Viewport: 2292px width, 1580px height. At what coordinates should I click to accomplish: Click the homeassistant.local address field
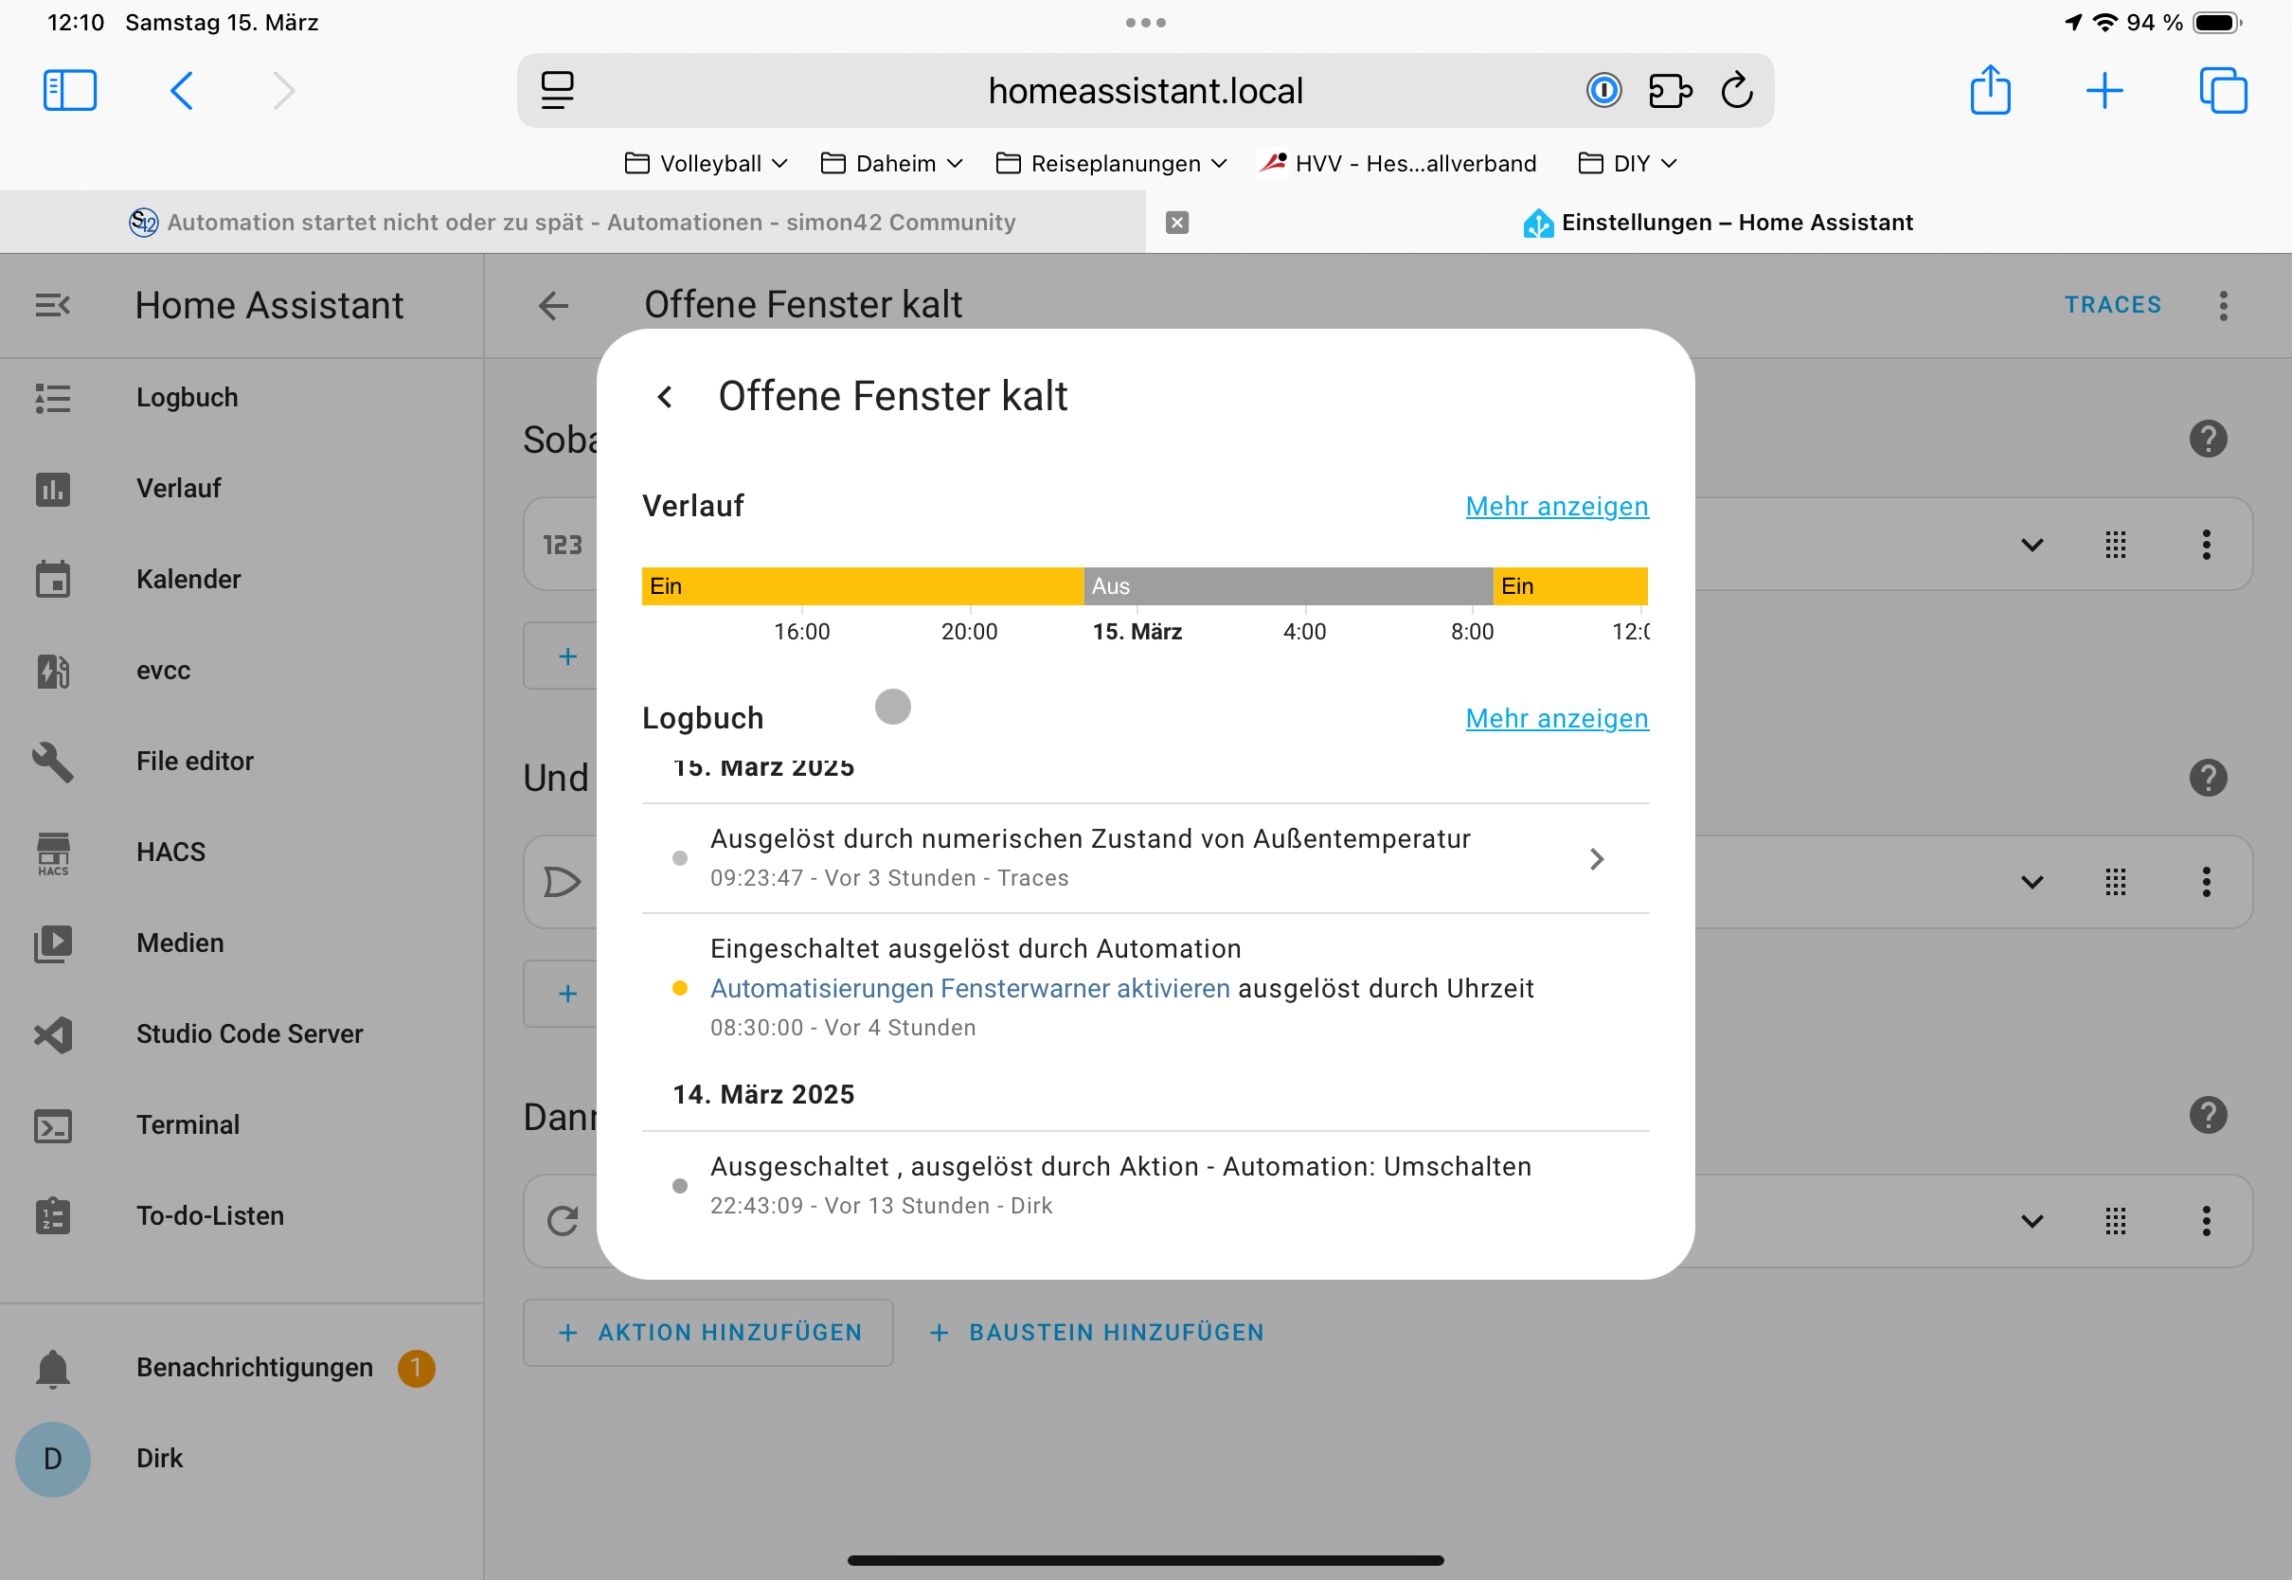pyautogui.click(x=1144, y=91)
